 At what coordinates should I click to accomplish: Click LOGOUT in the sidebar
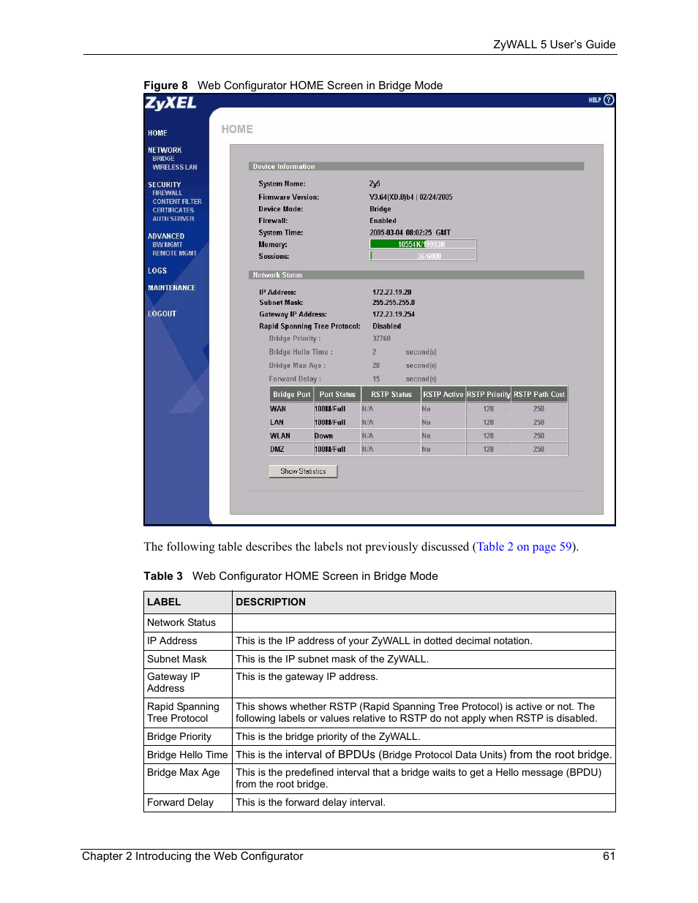coord(162,313)
